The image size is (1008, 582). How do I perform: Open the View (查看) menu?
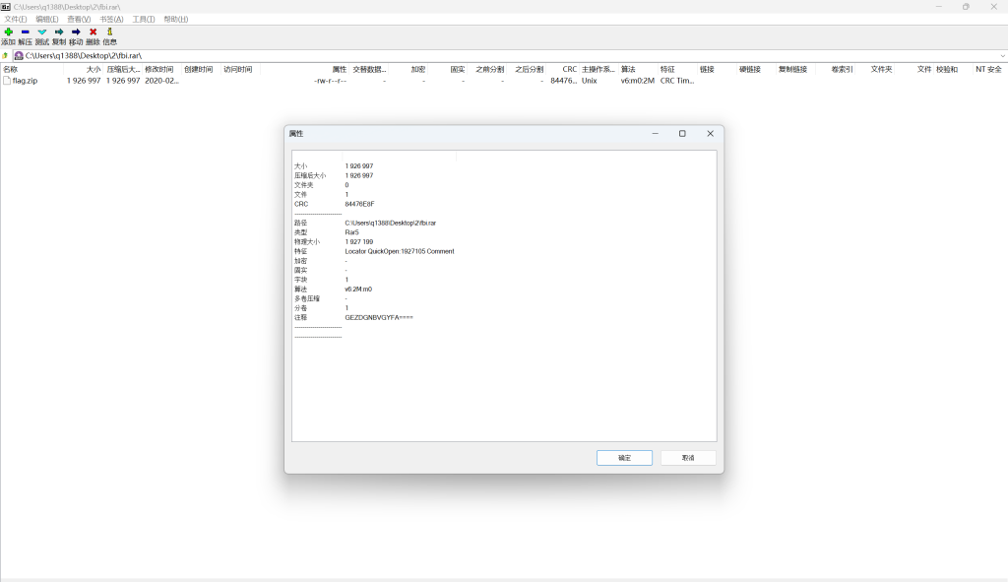(79, 19)
